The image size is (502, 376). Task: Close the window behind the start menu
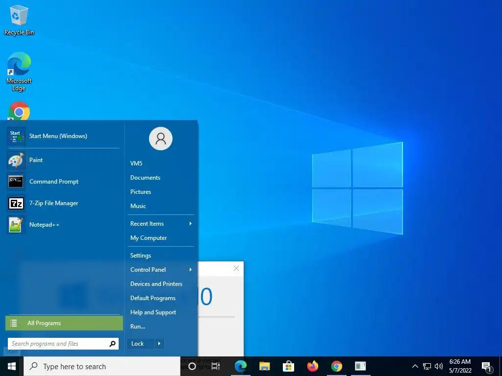point(236,269)
